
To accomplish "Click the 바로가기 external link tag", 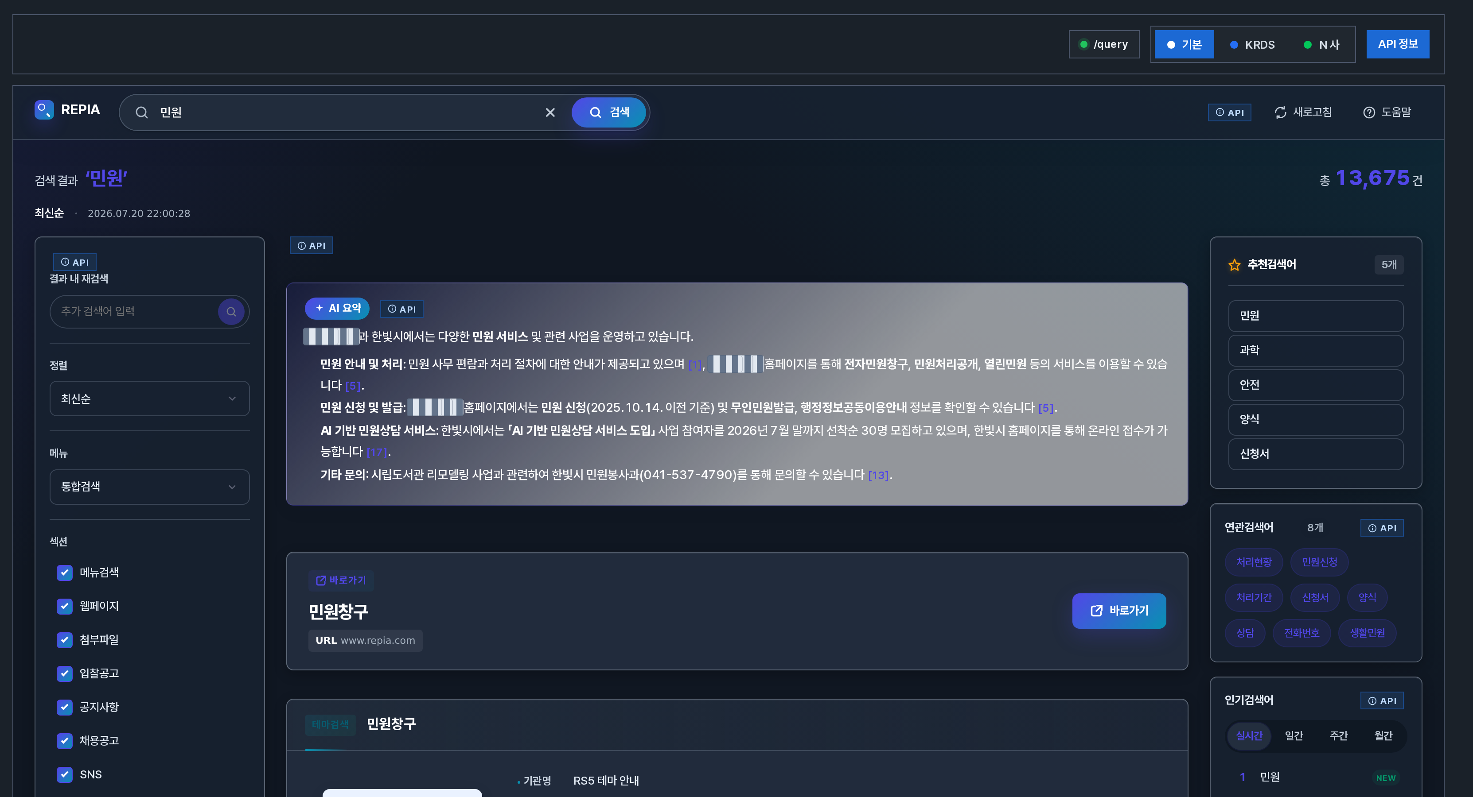I will 341,580.
